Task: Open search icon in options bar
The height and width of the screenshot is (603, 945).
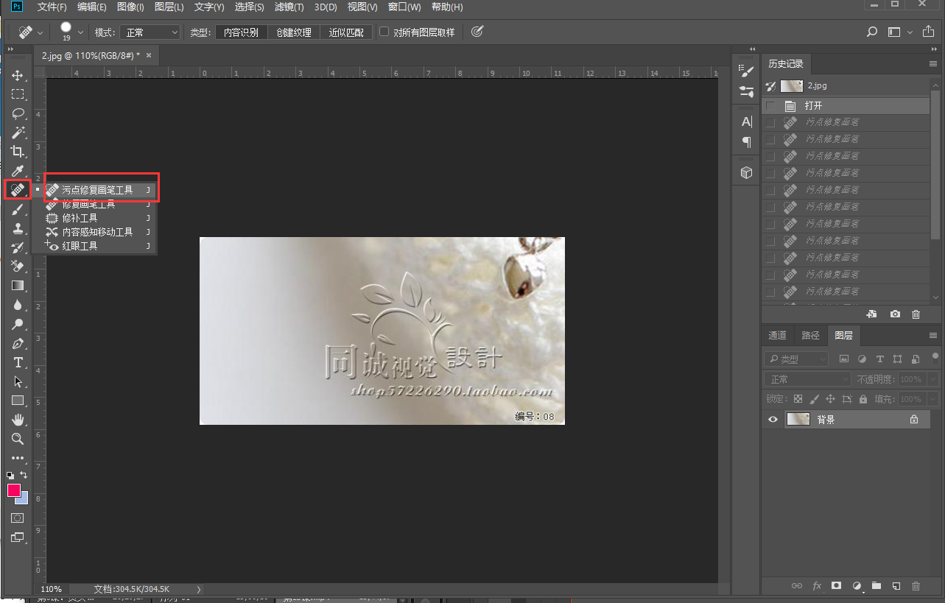Action: (872, 32)
